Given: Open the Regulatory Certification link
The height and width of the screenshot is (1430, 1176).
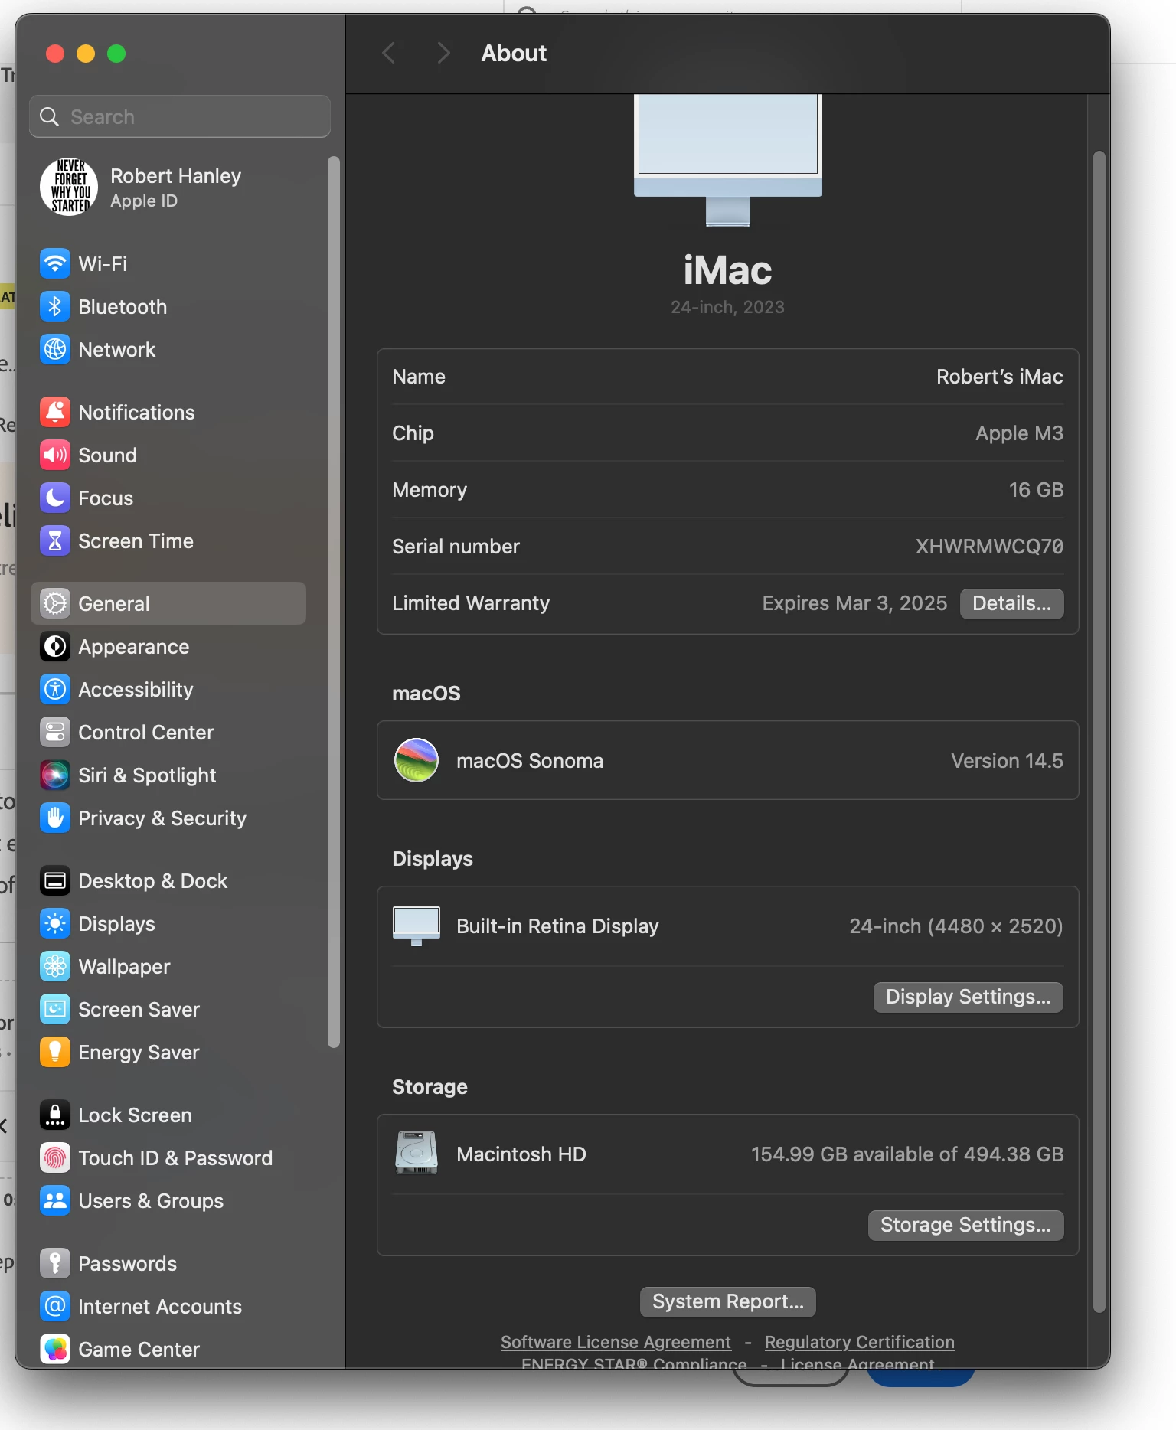Looking at the screenshot, I should [x=859, y=1342].
